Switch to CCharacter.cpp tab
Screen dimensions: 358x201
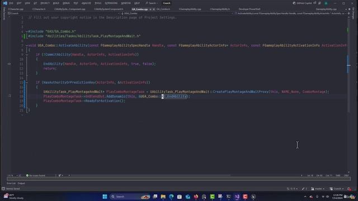pos(16,9)
